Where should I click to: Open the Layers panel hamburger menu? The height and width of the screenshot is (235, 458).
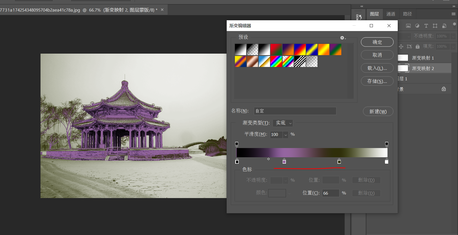[453, 14]
